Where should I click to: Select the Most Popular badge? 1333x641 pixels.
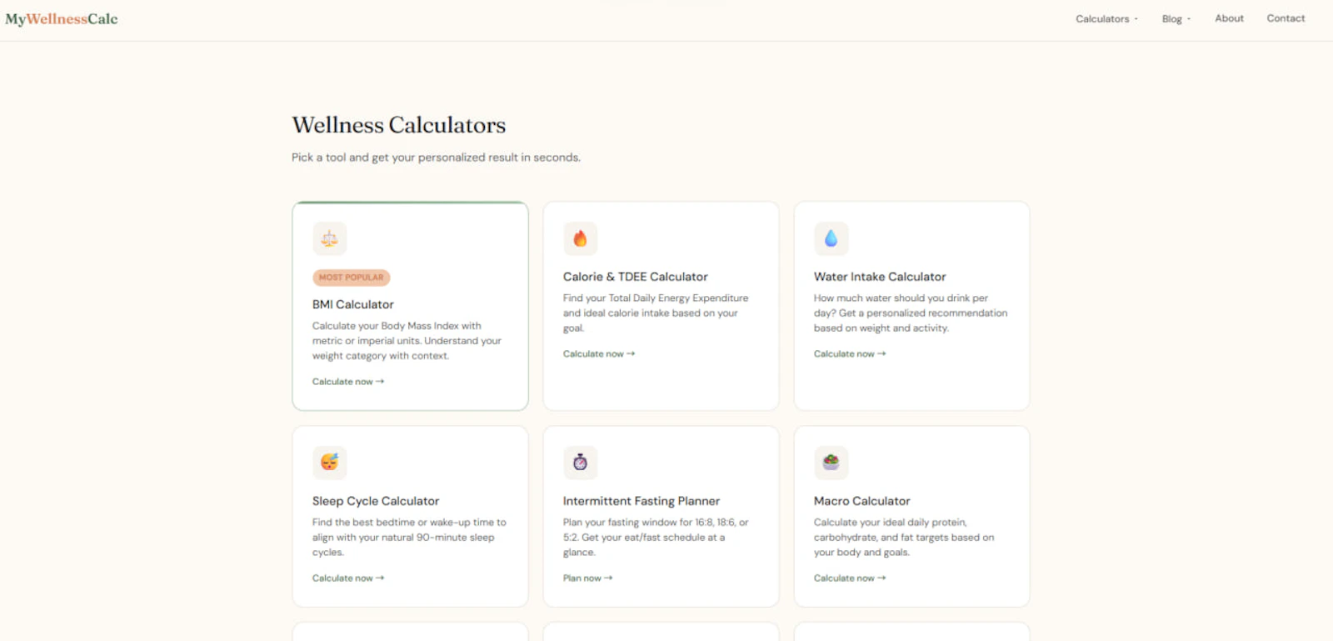click(x=352, y=278)
